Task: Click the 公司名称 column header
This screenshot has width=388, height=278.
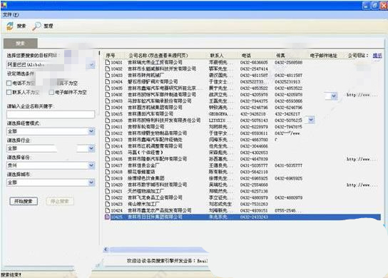Action: pyautogui.click(x=158, y=56)
